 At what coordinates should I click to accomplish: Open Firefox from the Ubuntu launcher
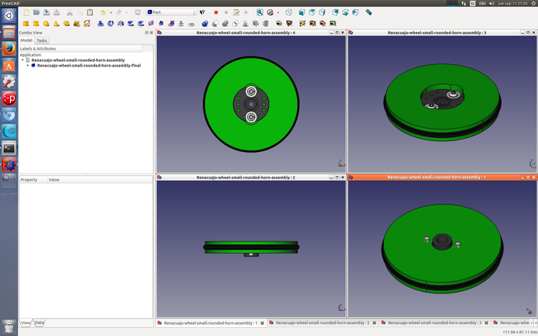pos(9,48)
